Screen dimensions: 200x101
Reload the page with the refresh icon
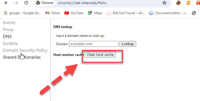(26, 3)
